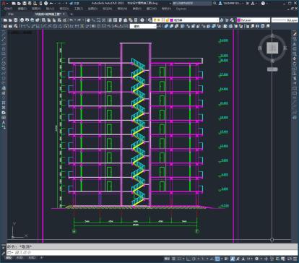Select the Move modify tool
This screenshot has height=263, width=299.
[295, 59]
